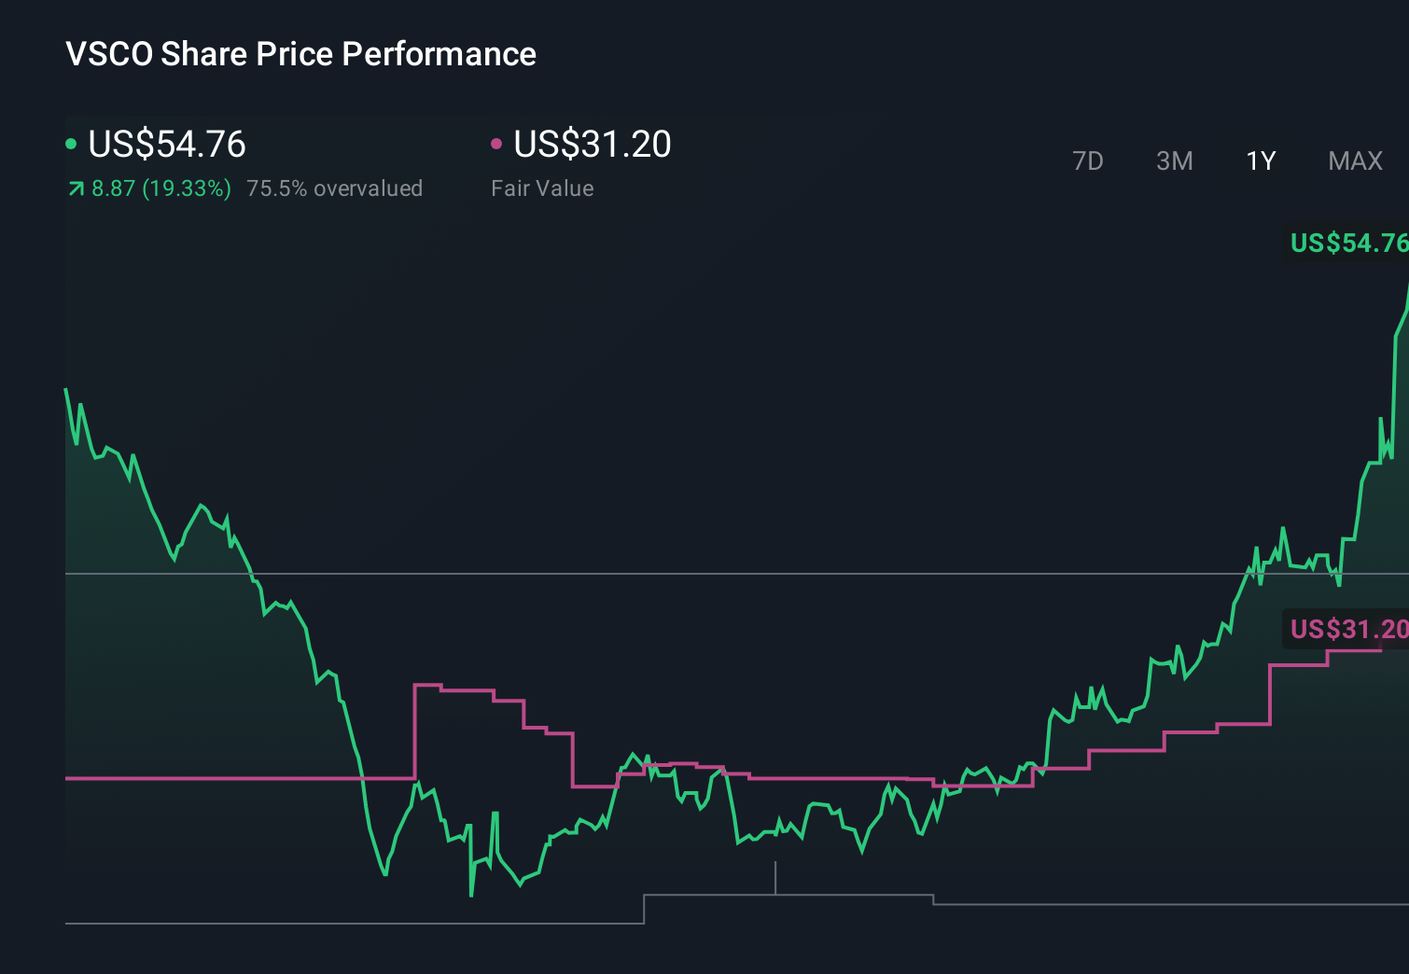The image size is (1409, 974).
Task: Click the US$54.76 green price tag label
Action: click(1347, 243)
